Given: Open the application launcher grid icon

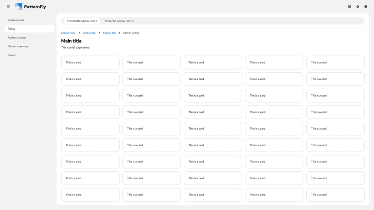Looking at the screenshot, I should pyautogui.click(x=350, y=7).
